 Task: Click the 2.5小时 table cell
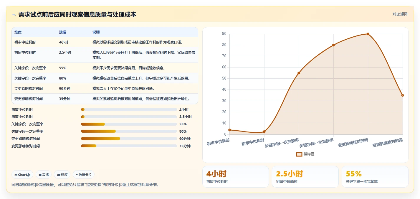pyautogui.click(x=65, y=53)
